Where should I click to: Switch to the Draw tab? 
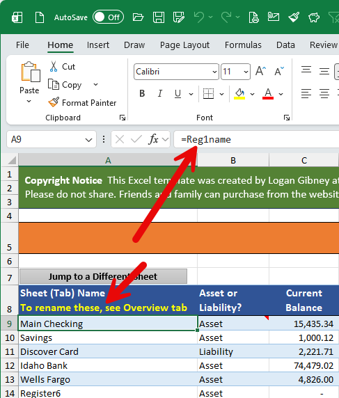point(134,45)
